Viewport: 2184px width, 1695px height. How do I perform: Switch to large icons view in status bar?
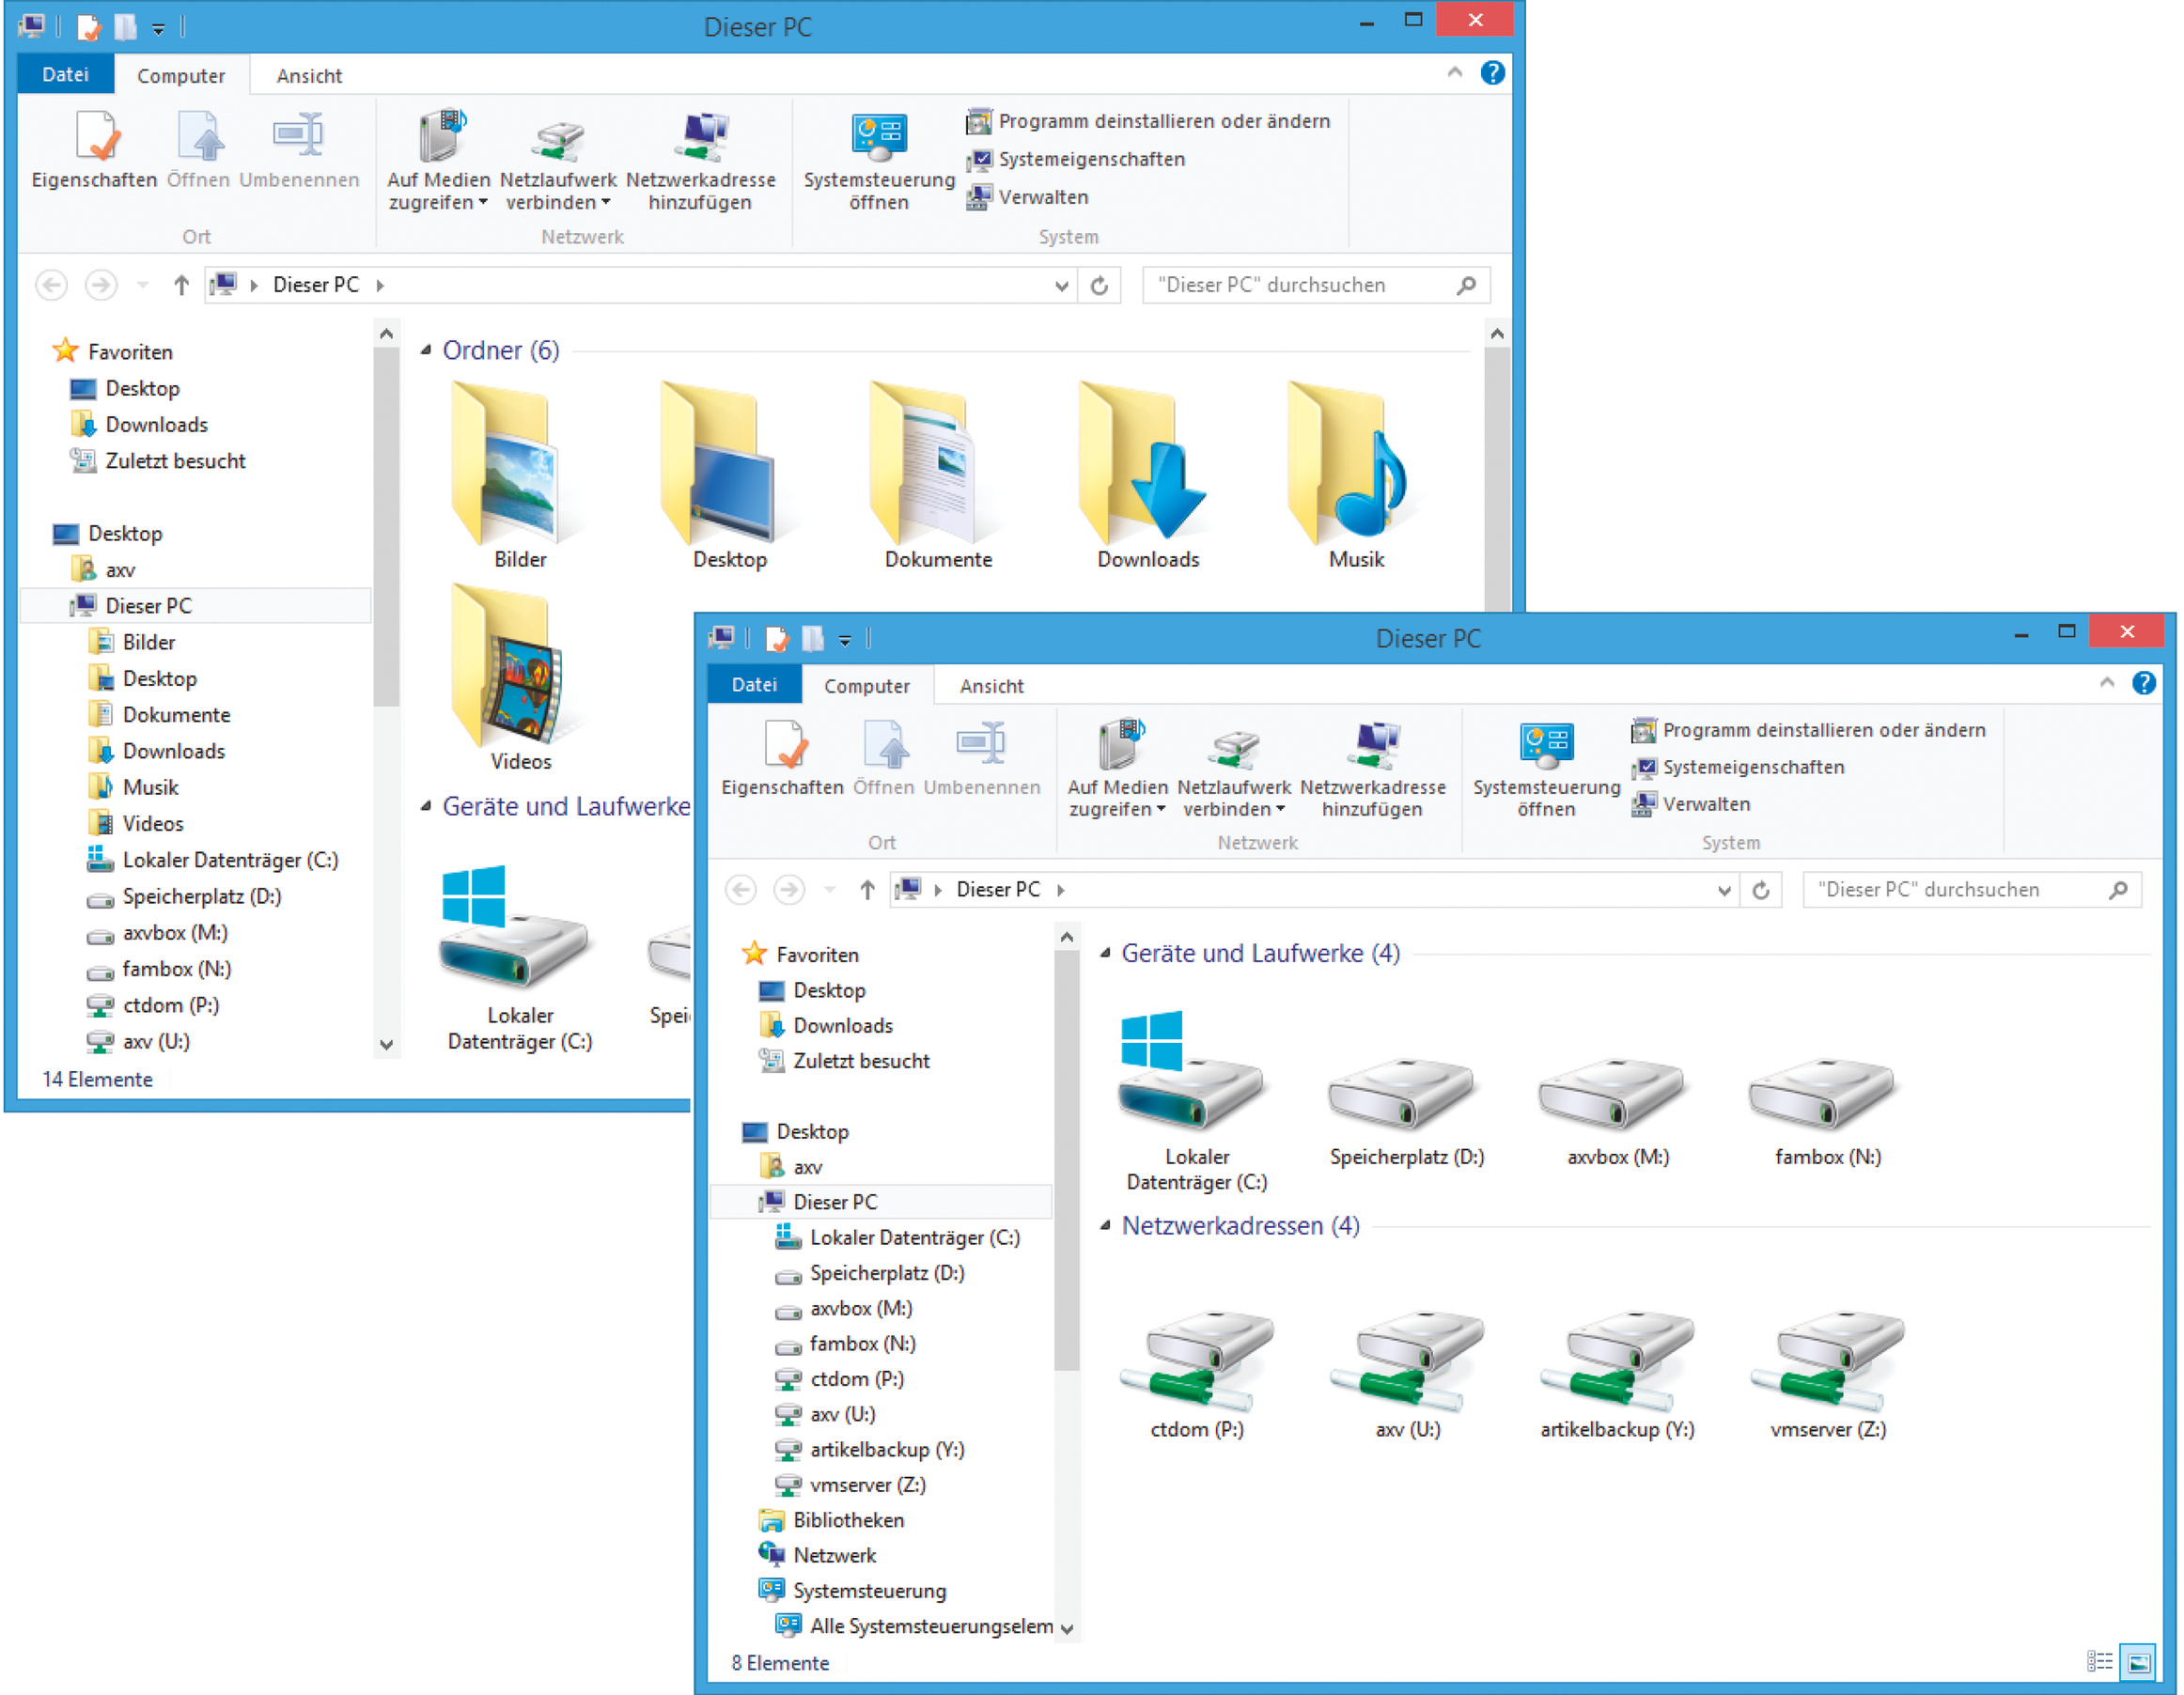[x=2139, y=1662]
